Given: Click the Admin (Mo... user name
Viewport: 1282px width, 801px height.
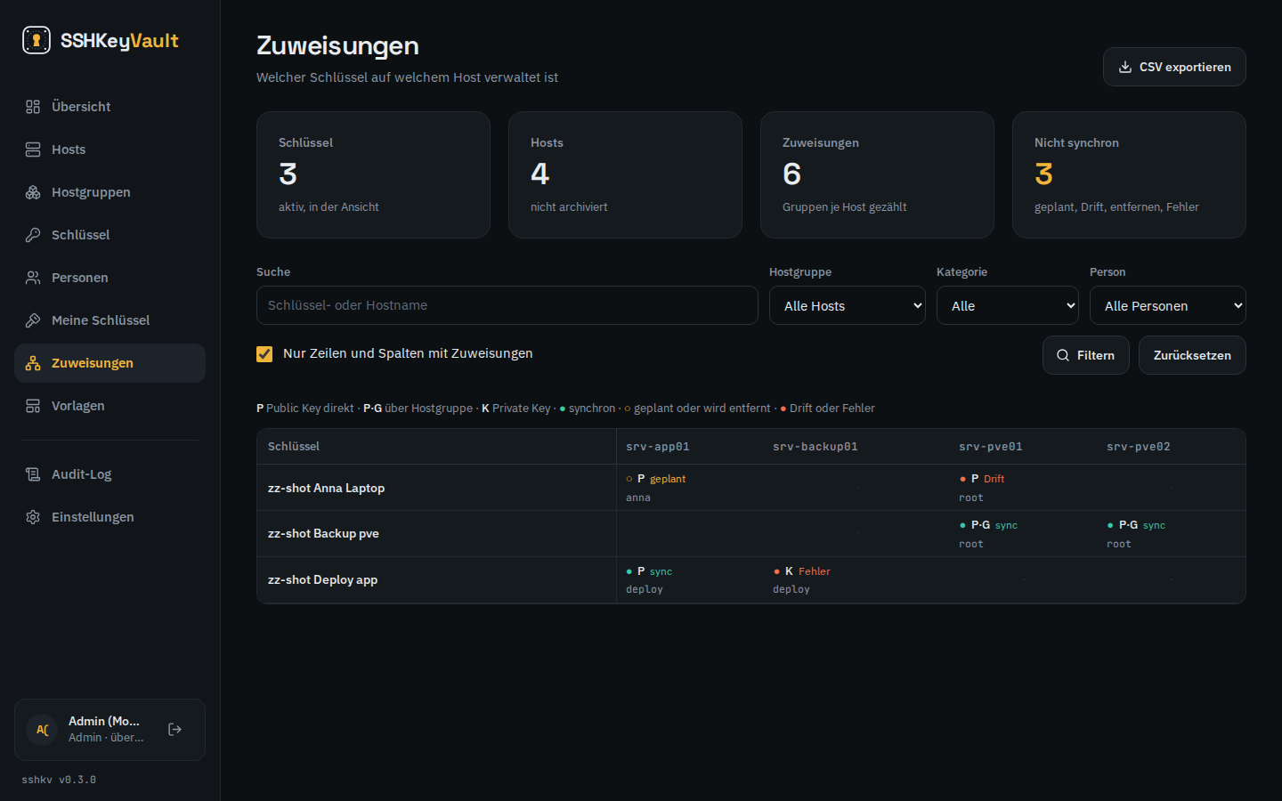Looking at the screenshot, I should tap(104, 721).
